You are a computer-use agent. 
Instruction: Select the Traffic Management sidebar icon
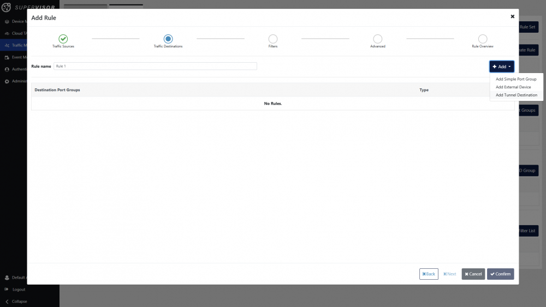(x=7, y=45)
